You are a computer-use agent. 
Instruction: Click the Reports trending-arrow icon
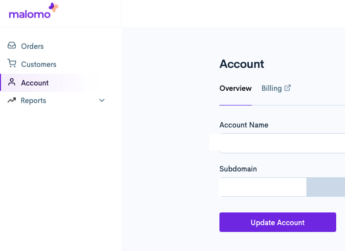click(x=12, y=101)
